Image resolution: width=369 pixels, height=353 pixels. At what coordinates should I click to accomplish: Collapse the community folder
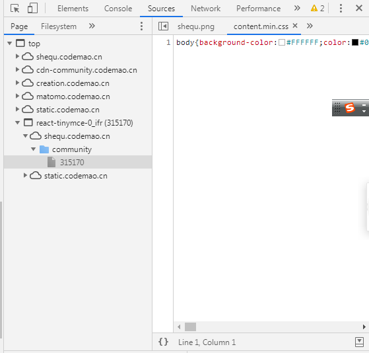pyautogui.click(x=33, y=149)
